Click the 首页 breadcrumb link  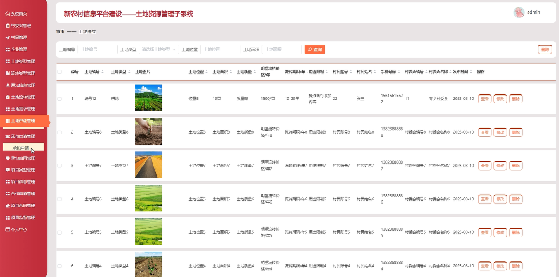[x=60, y=31]
